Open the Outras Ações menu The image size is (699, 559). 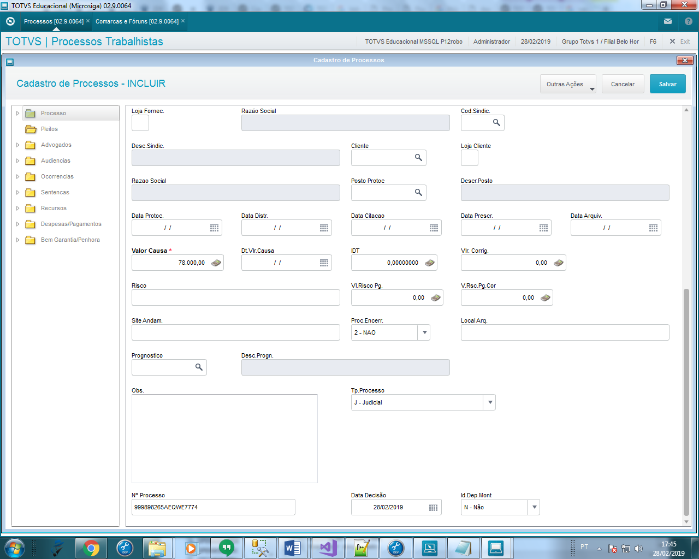[x=568, y=84]
